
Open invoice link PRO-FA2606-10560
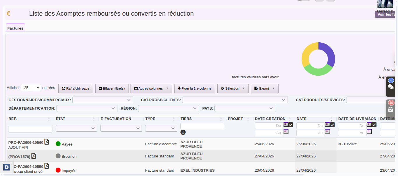pos(26,142)
